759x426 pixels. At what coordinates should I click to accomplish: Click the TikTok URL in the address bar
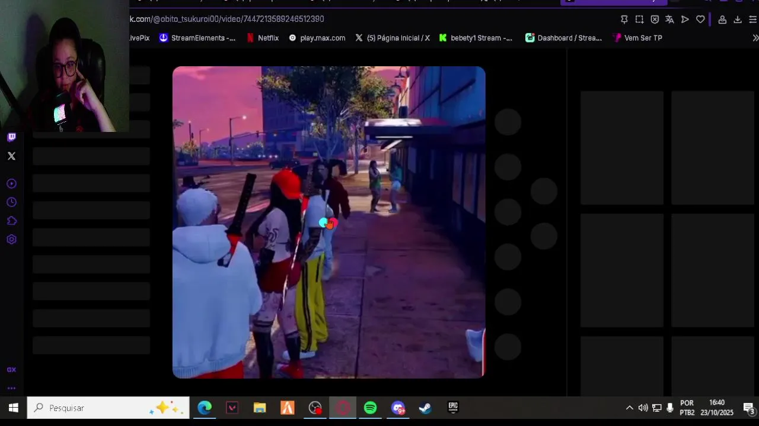[227, 19]
